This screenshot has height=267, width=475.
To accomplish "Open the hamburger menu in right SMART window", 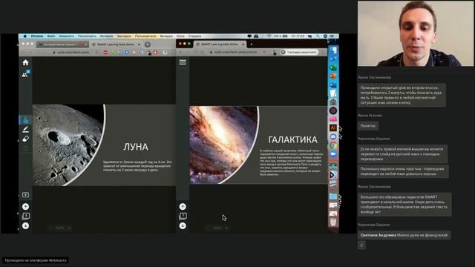I will (x=183, y=62).
